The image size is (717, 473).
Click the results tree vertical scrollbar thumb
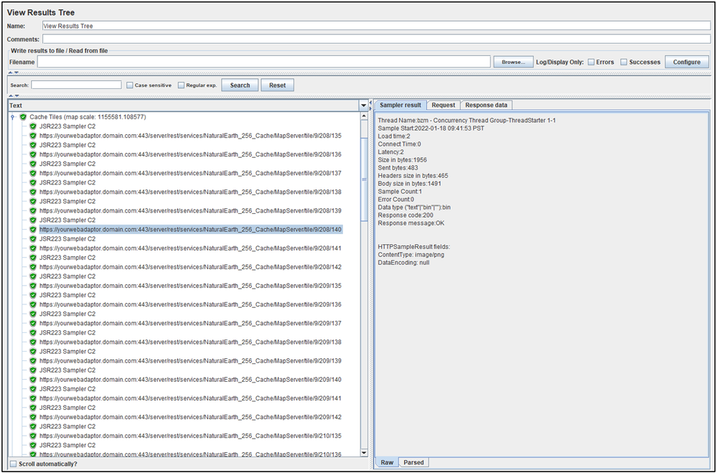365,179
